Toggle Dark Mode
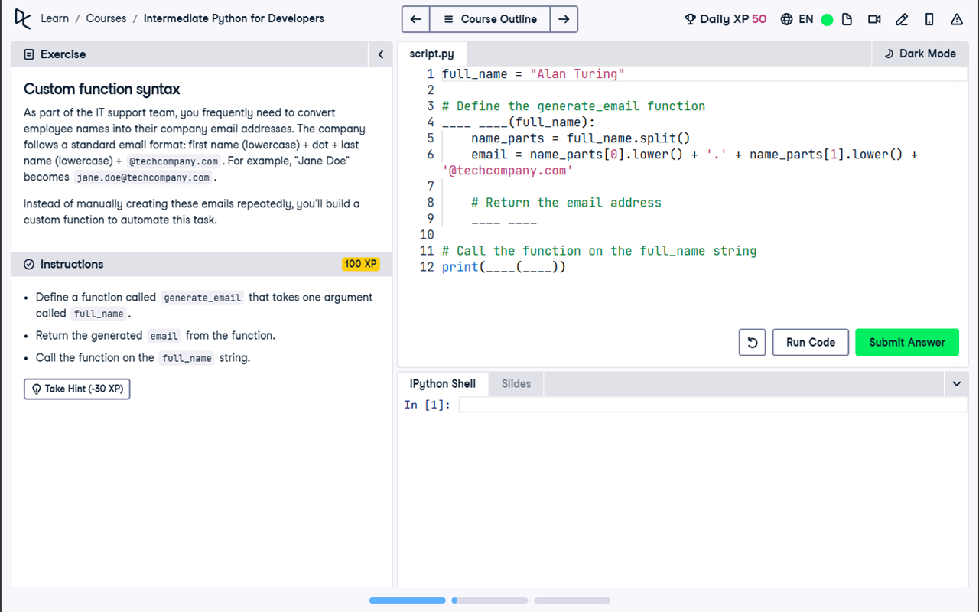 pyautogui.click(x=920, y=54)
